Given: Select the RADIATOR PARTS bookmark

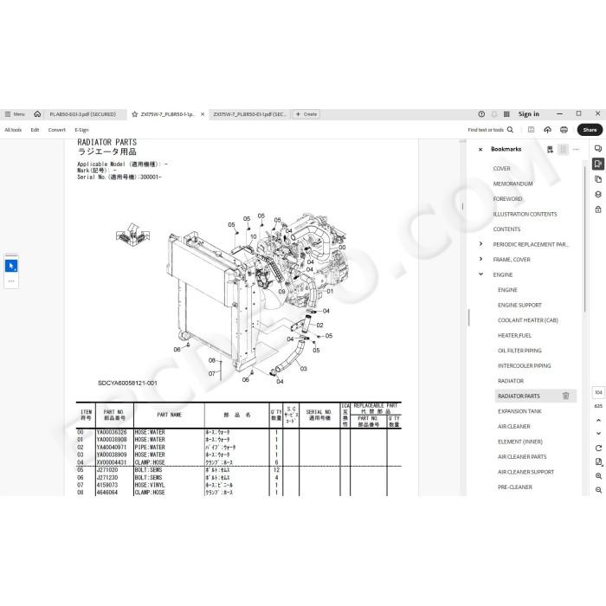Looking at the screenshot, I should pos(519,396).
